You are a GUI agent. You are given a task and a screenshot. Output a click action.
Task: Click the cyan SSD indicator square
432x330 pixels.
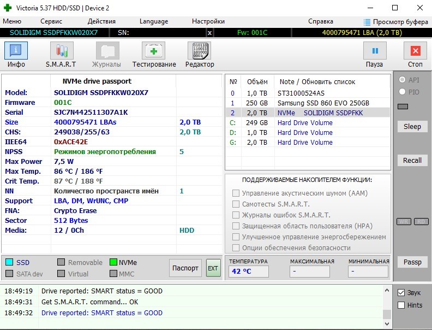[x=9, y=262]
